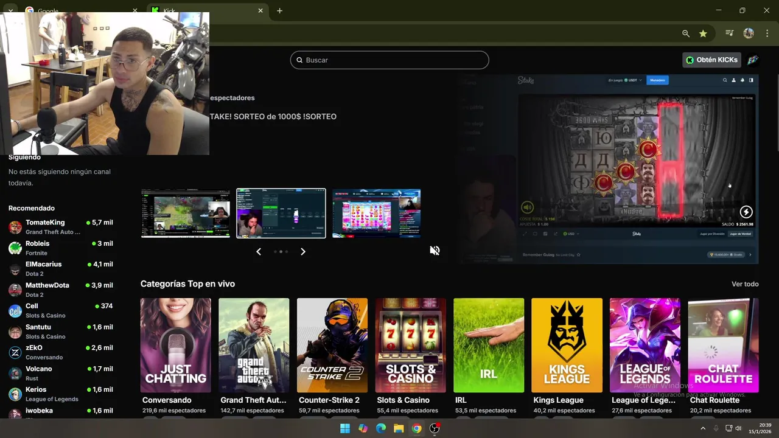Open Microsoft Edge from the taskbar
Screen dimensions: 779x438
pyautogui.click(x=381, y=428)
